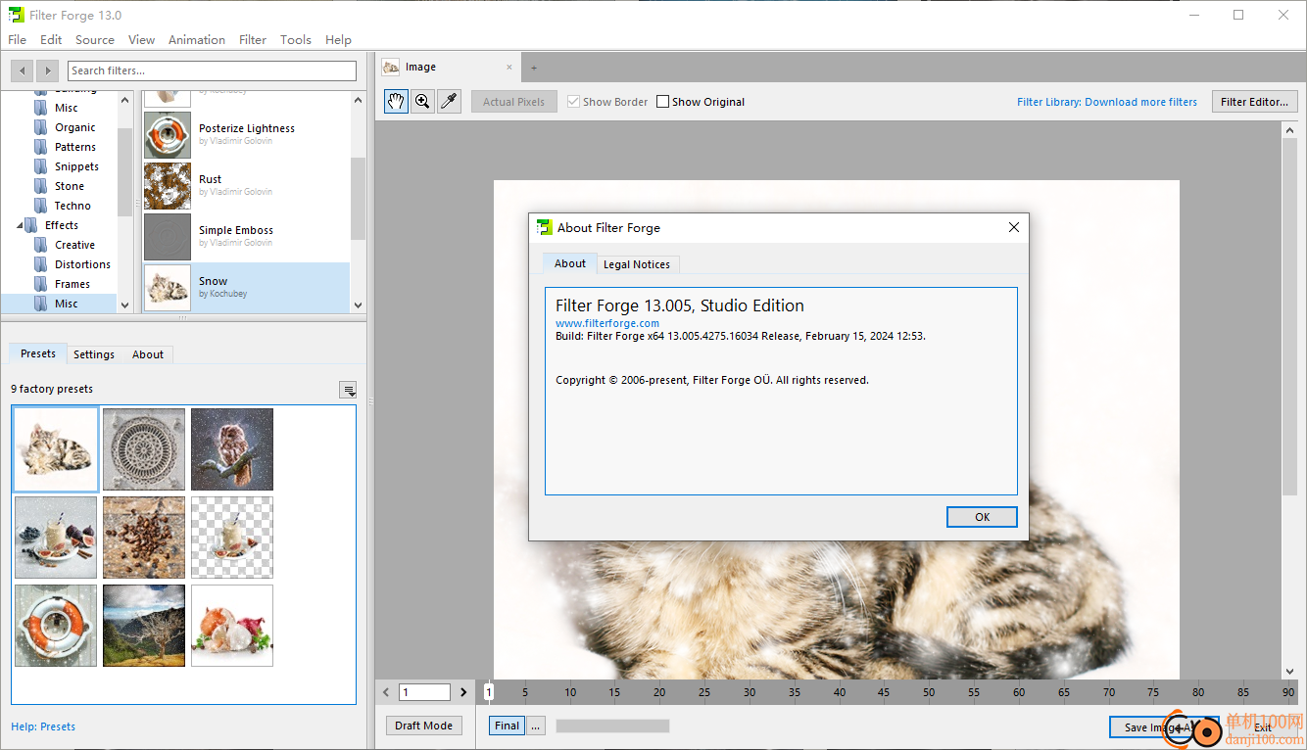1307x750 pixels.
Task: Select the lifebuoy preset thumbnail
Action: click(x=56, y=626)
